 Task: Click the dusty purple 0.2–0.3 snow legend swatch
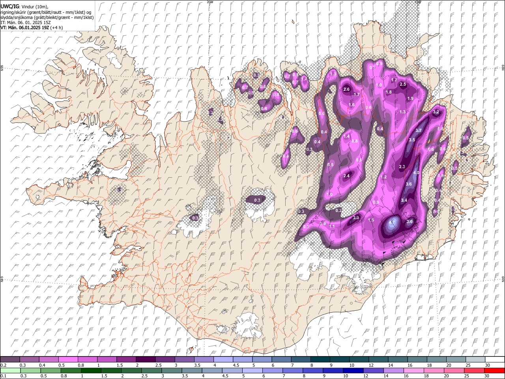(x=10, y=360)
